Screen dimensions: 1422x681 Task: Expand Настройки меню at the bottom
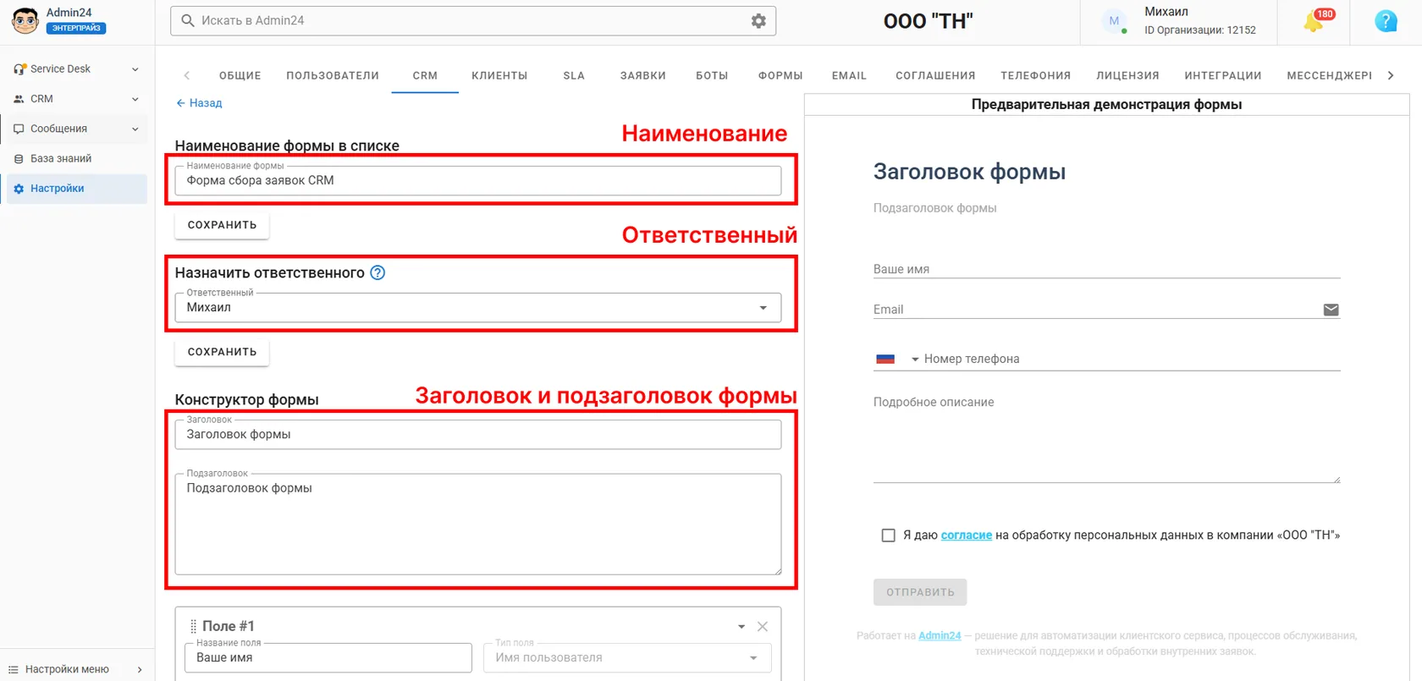tap(76, 669)
